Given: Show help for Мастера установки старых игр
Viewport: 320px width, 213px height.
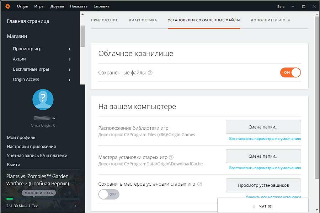Looking at the screenshot, I should pos(171,157).
